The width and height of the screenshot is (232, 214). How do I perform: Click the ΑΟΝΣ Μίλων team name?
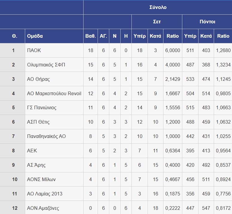coord(41,179)
